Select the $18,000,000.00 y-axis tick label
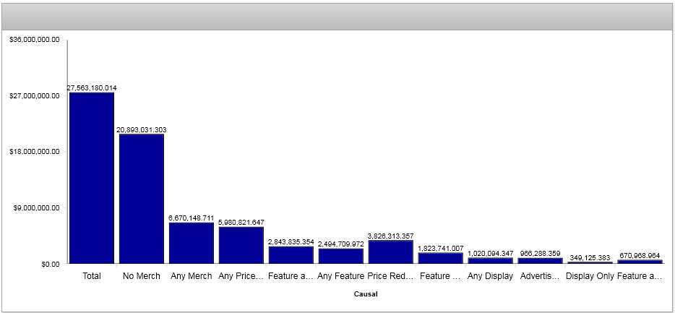This screenshot has width=675, height=313. pyautogui.click(x=34, y=152)
